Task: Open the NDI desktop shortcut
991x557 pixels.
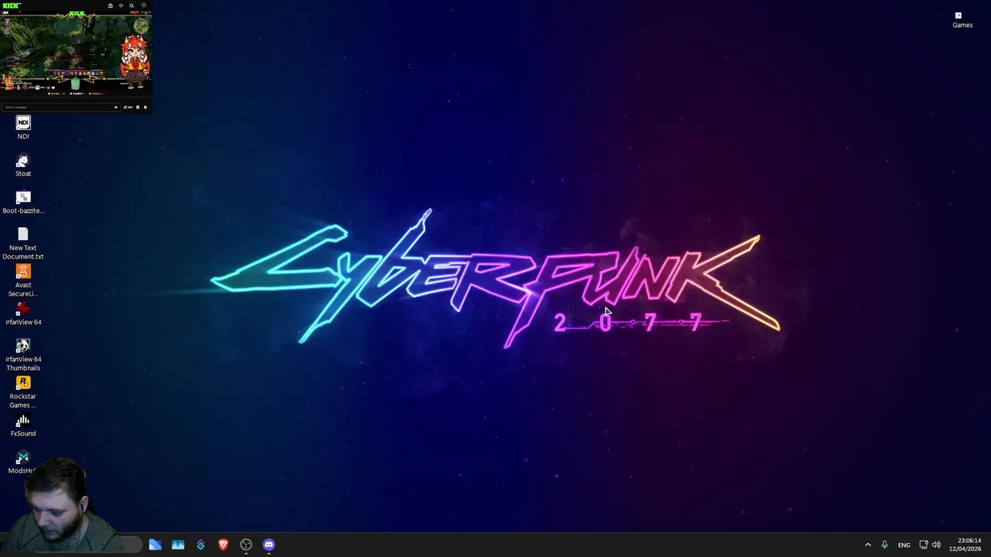Action: click(23, 128)
